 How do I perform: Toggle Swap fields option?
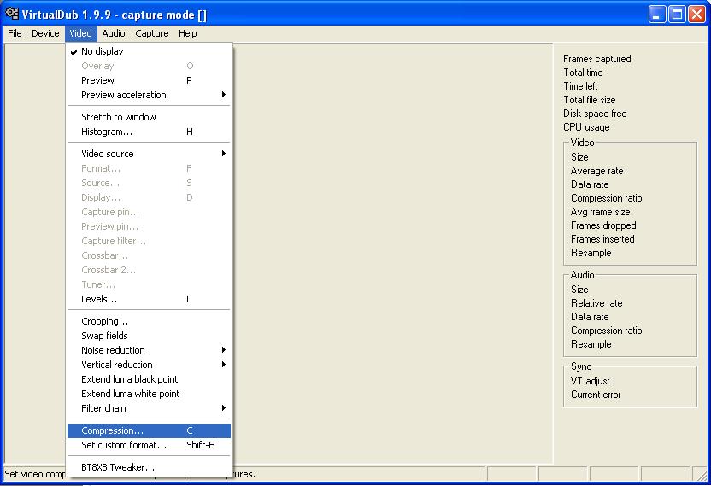tap(150, 336)
